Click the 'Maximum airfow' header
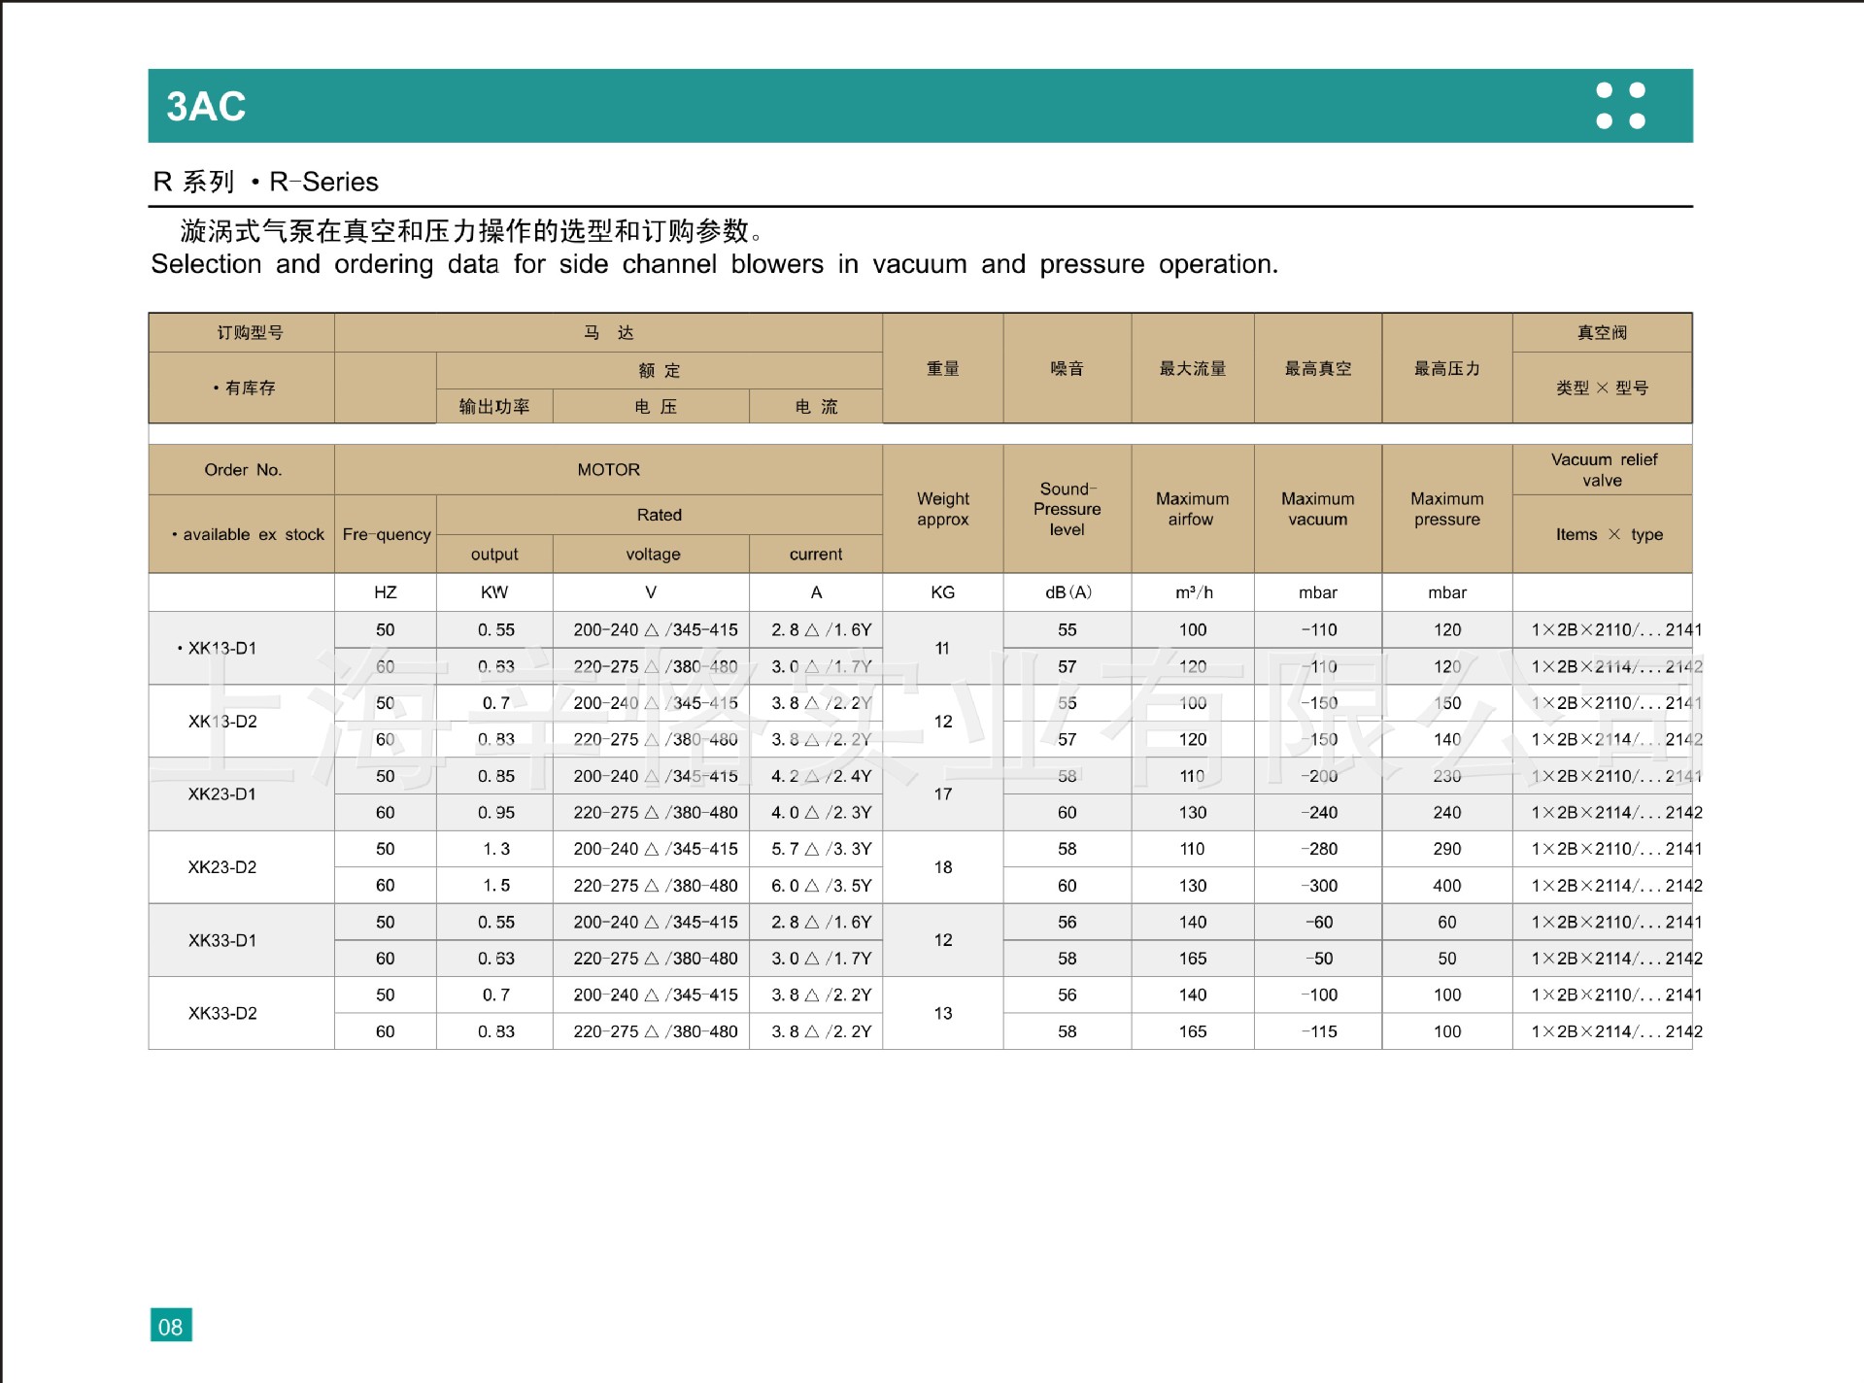Image resolution: width=1864 pixels, height=1383 pixels. click(1192, 509)
